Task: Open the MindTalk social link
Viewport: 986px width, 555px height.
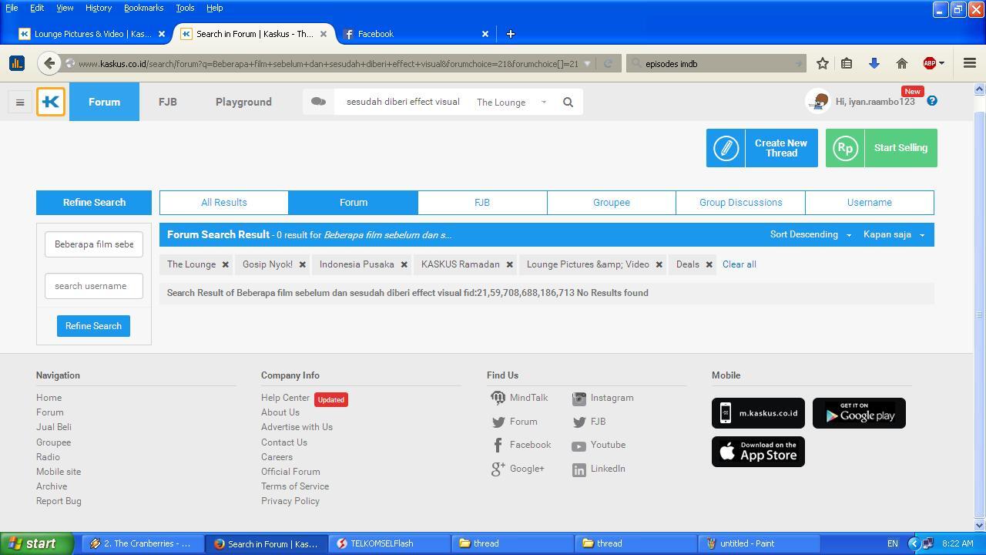Action: pos(519,398)
